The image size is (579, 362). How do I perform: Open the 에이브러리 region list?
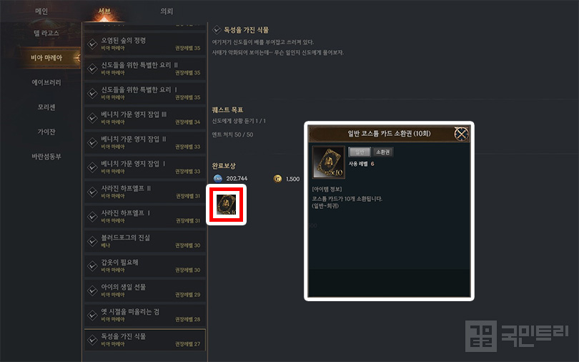click(x=46, y=82)
